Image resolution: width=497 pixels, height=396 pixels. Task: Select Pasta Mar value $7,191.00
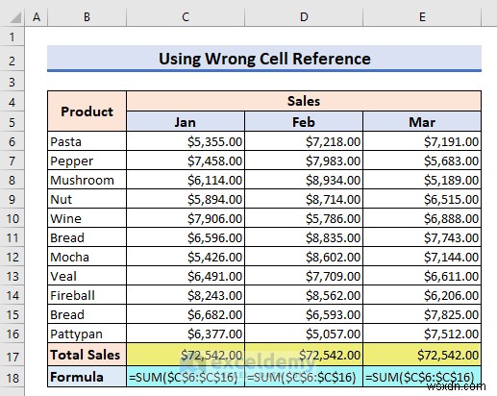pyautogui.click(x=422, y=141)
